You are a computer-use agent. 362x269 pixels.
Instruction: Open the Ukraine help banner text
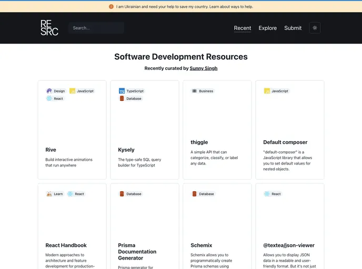[185, 7]
